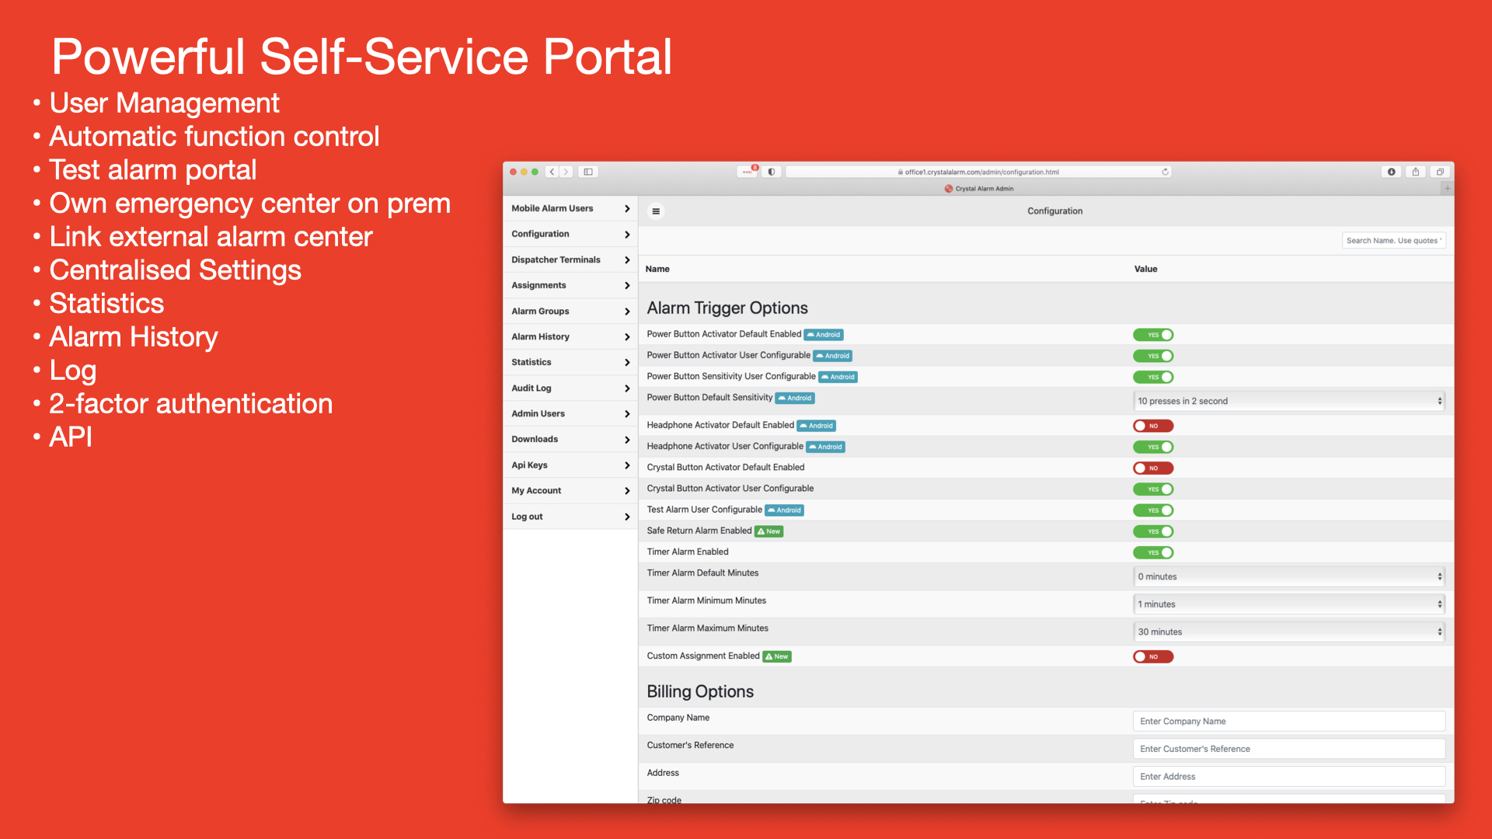Enable Headphone Activator Default Enabled toggle
1492x839 pixels.
(1153, 426)
